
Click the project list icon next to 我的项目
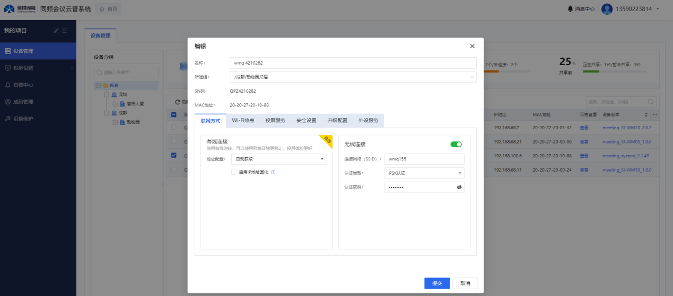[65, 31]
